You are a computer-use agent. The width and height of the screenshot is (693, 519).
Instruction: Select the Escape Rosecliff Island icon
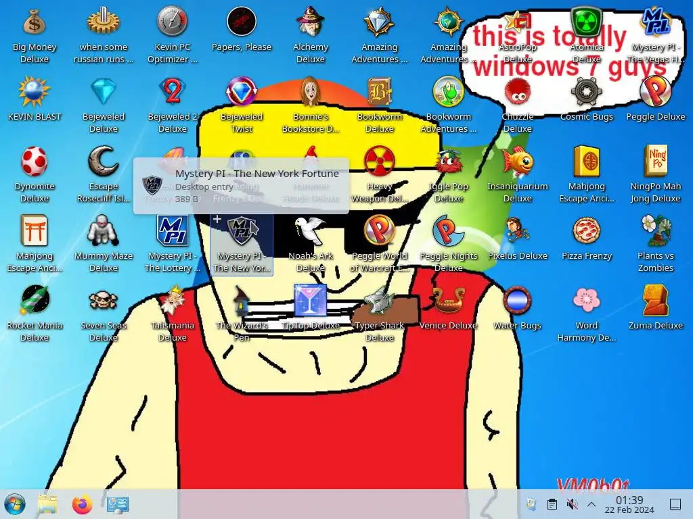pos(104,161)
